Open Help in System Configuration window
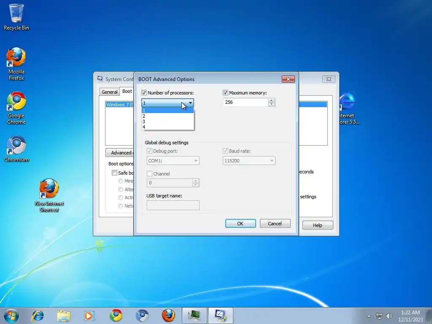This screenshot has width=432, height=324. (x=318, y=225)
